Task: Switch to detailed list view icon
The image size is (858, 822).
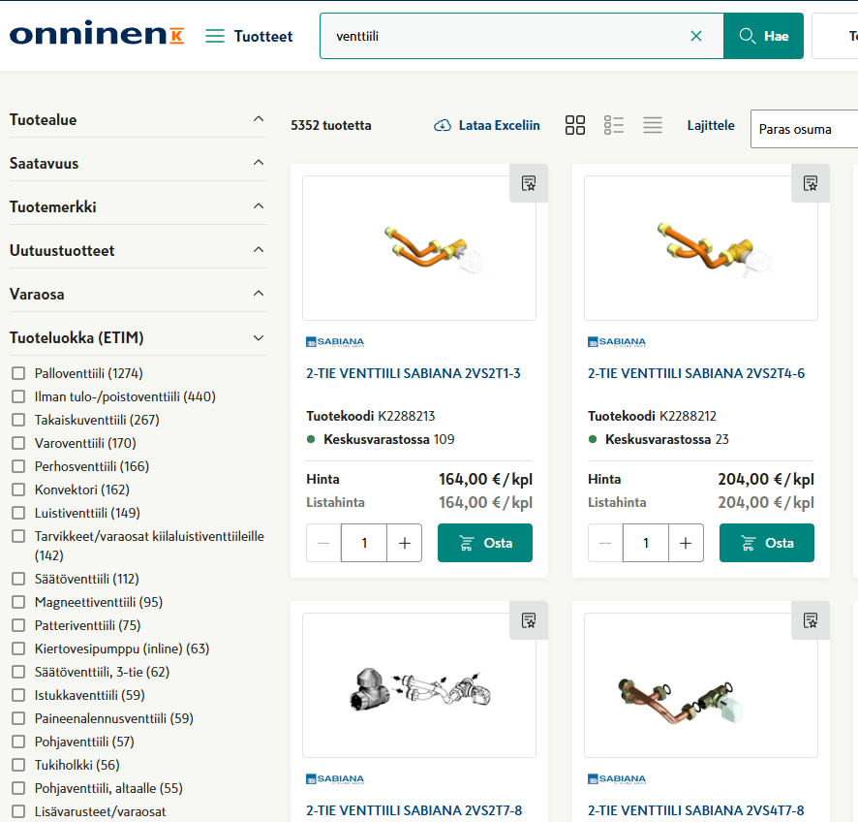Action: pos(614,125)
